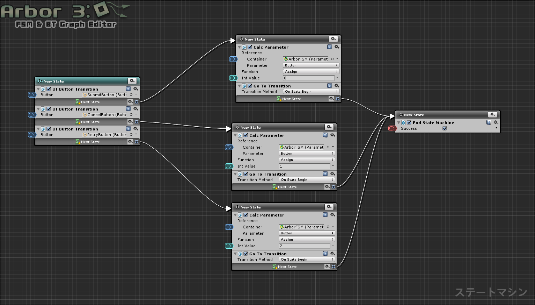Open the Transition Method dropdown below Int Value 2
Image resolution: width=535 pixels, height=305 pixels.
point(307,260)
